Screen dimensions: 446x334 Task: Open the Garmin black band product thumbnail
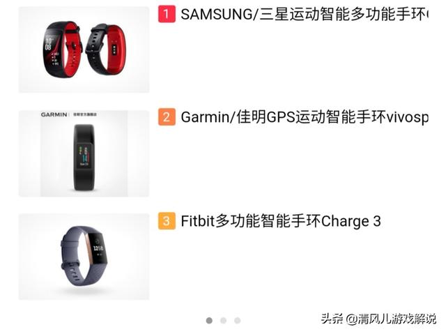click(x=84, y=153)
